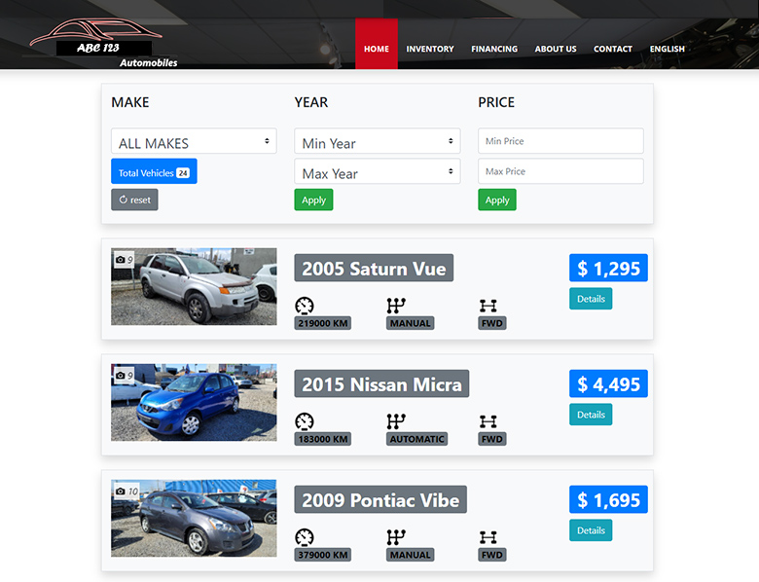Image resolution: width=759 pixels, height=582 pixels.
Task: Click the 2005 Saturn Vue title
Action: 374,268
